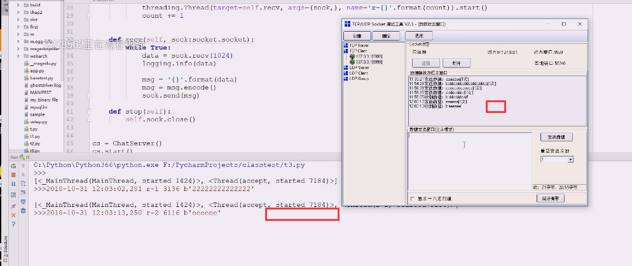Expand the webarch folder
The height and width of the screenshot is (266, 632).
click(18, 56)
